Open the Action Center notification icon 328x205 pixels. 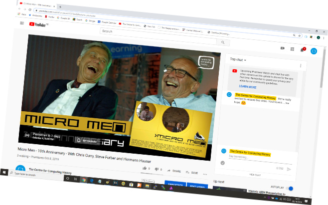click(x=306, y=201)
